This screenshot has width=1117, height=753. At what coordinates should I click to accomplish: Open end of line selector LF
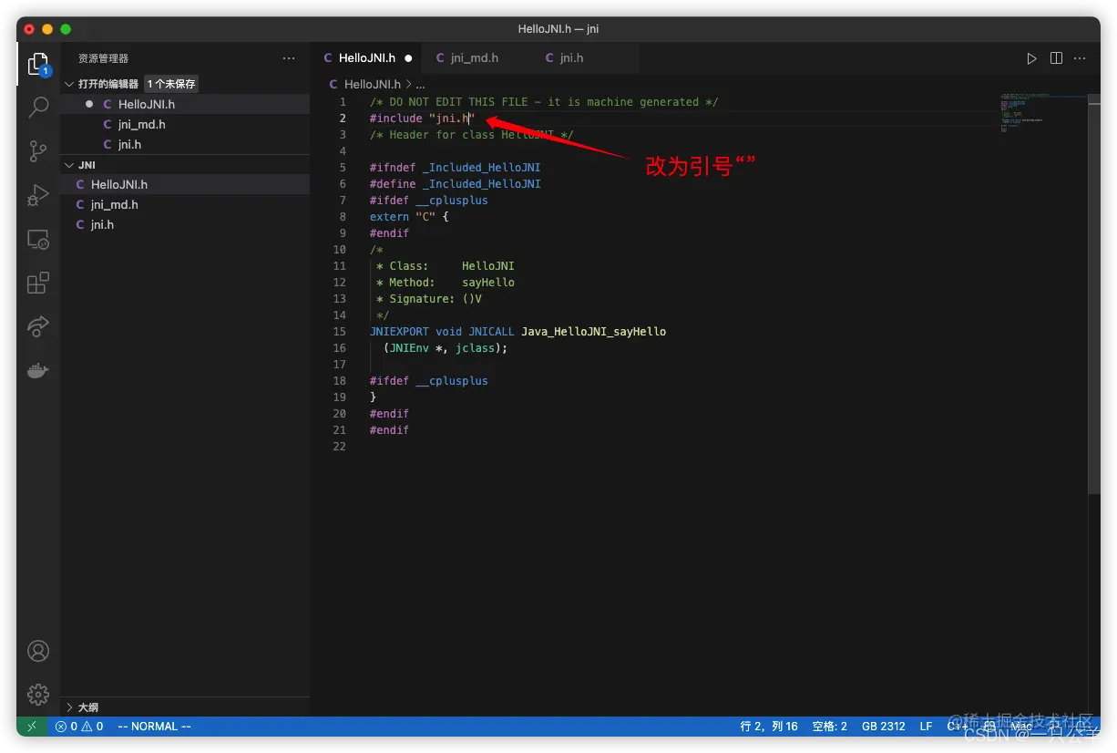point(926,727)
